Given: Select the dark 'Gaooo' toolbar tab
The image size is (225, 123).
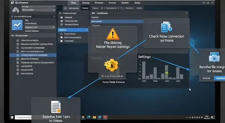Looking at the screenshot, I should tap(85, 8).
